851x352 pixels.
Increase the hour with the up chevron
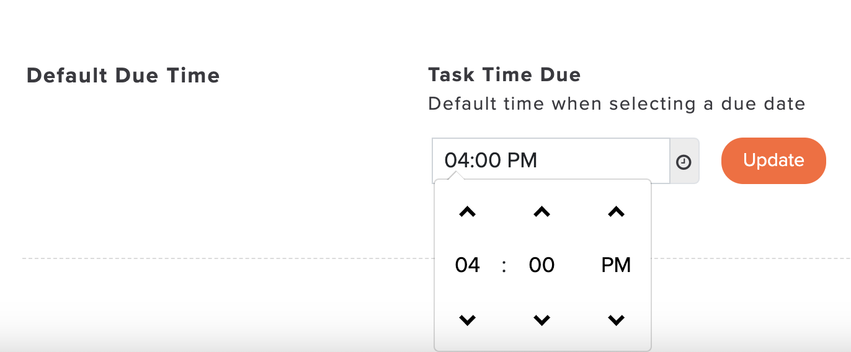pos(467,212)
